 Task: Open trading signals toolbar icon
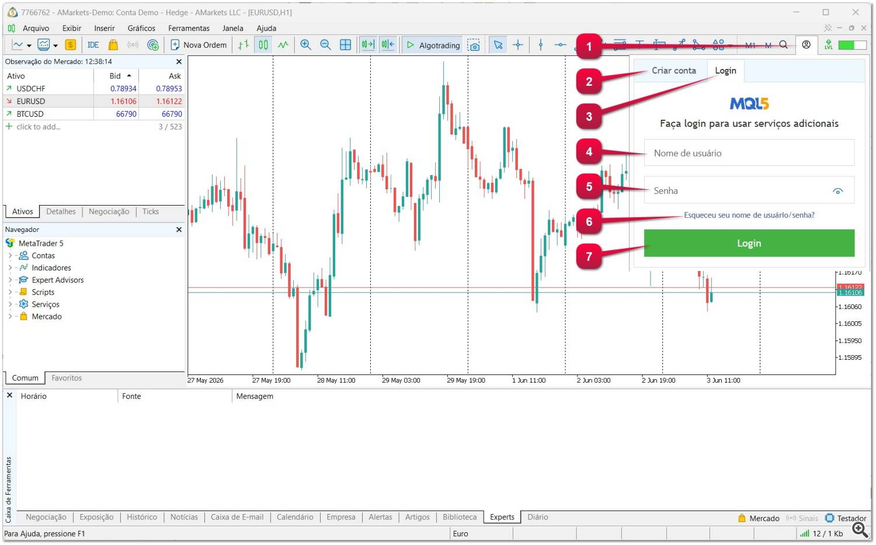coord(133,45)
